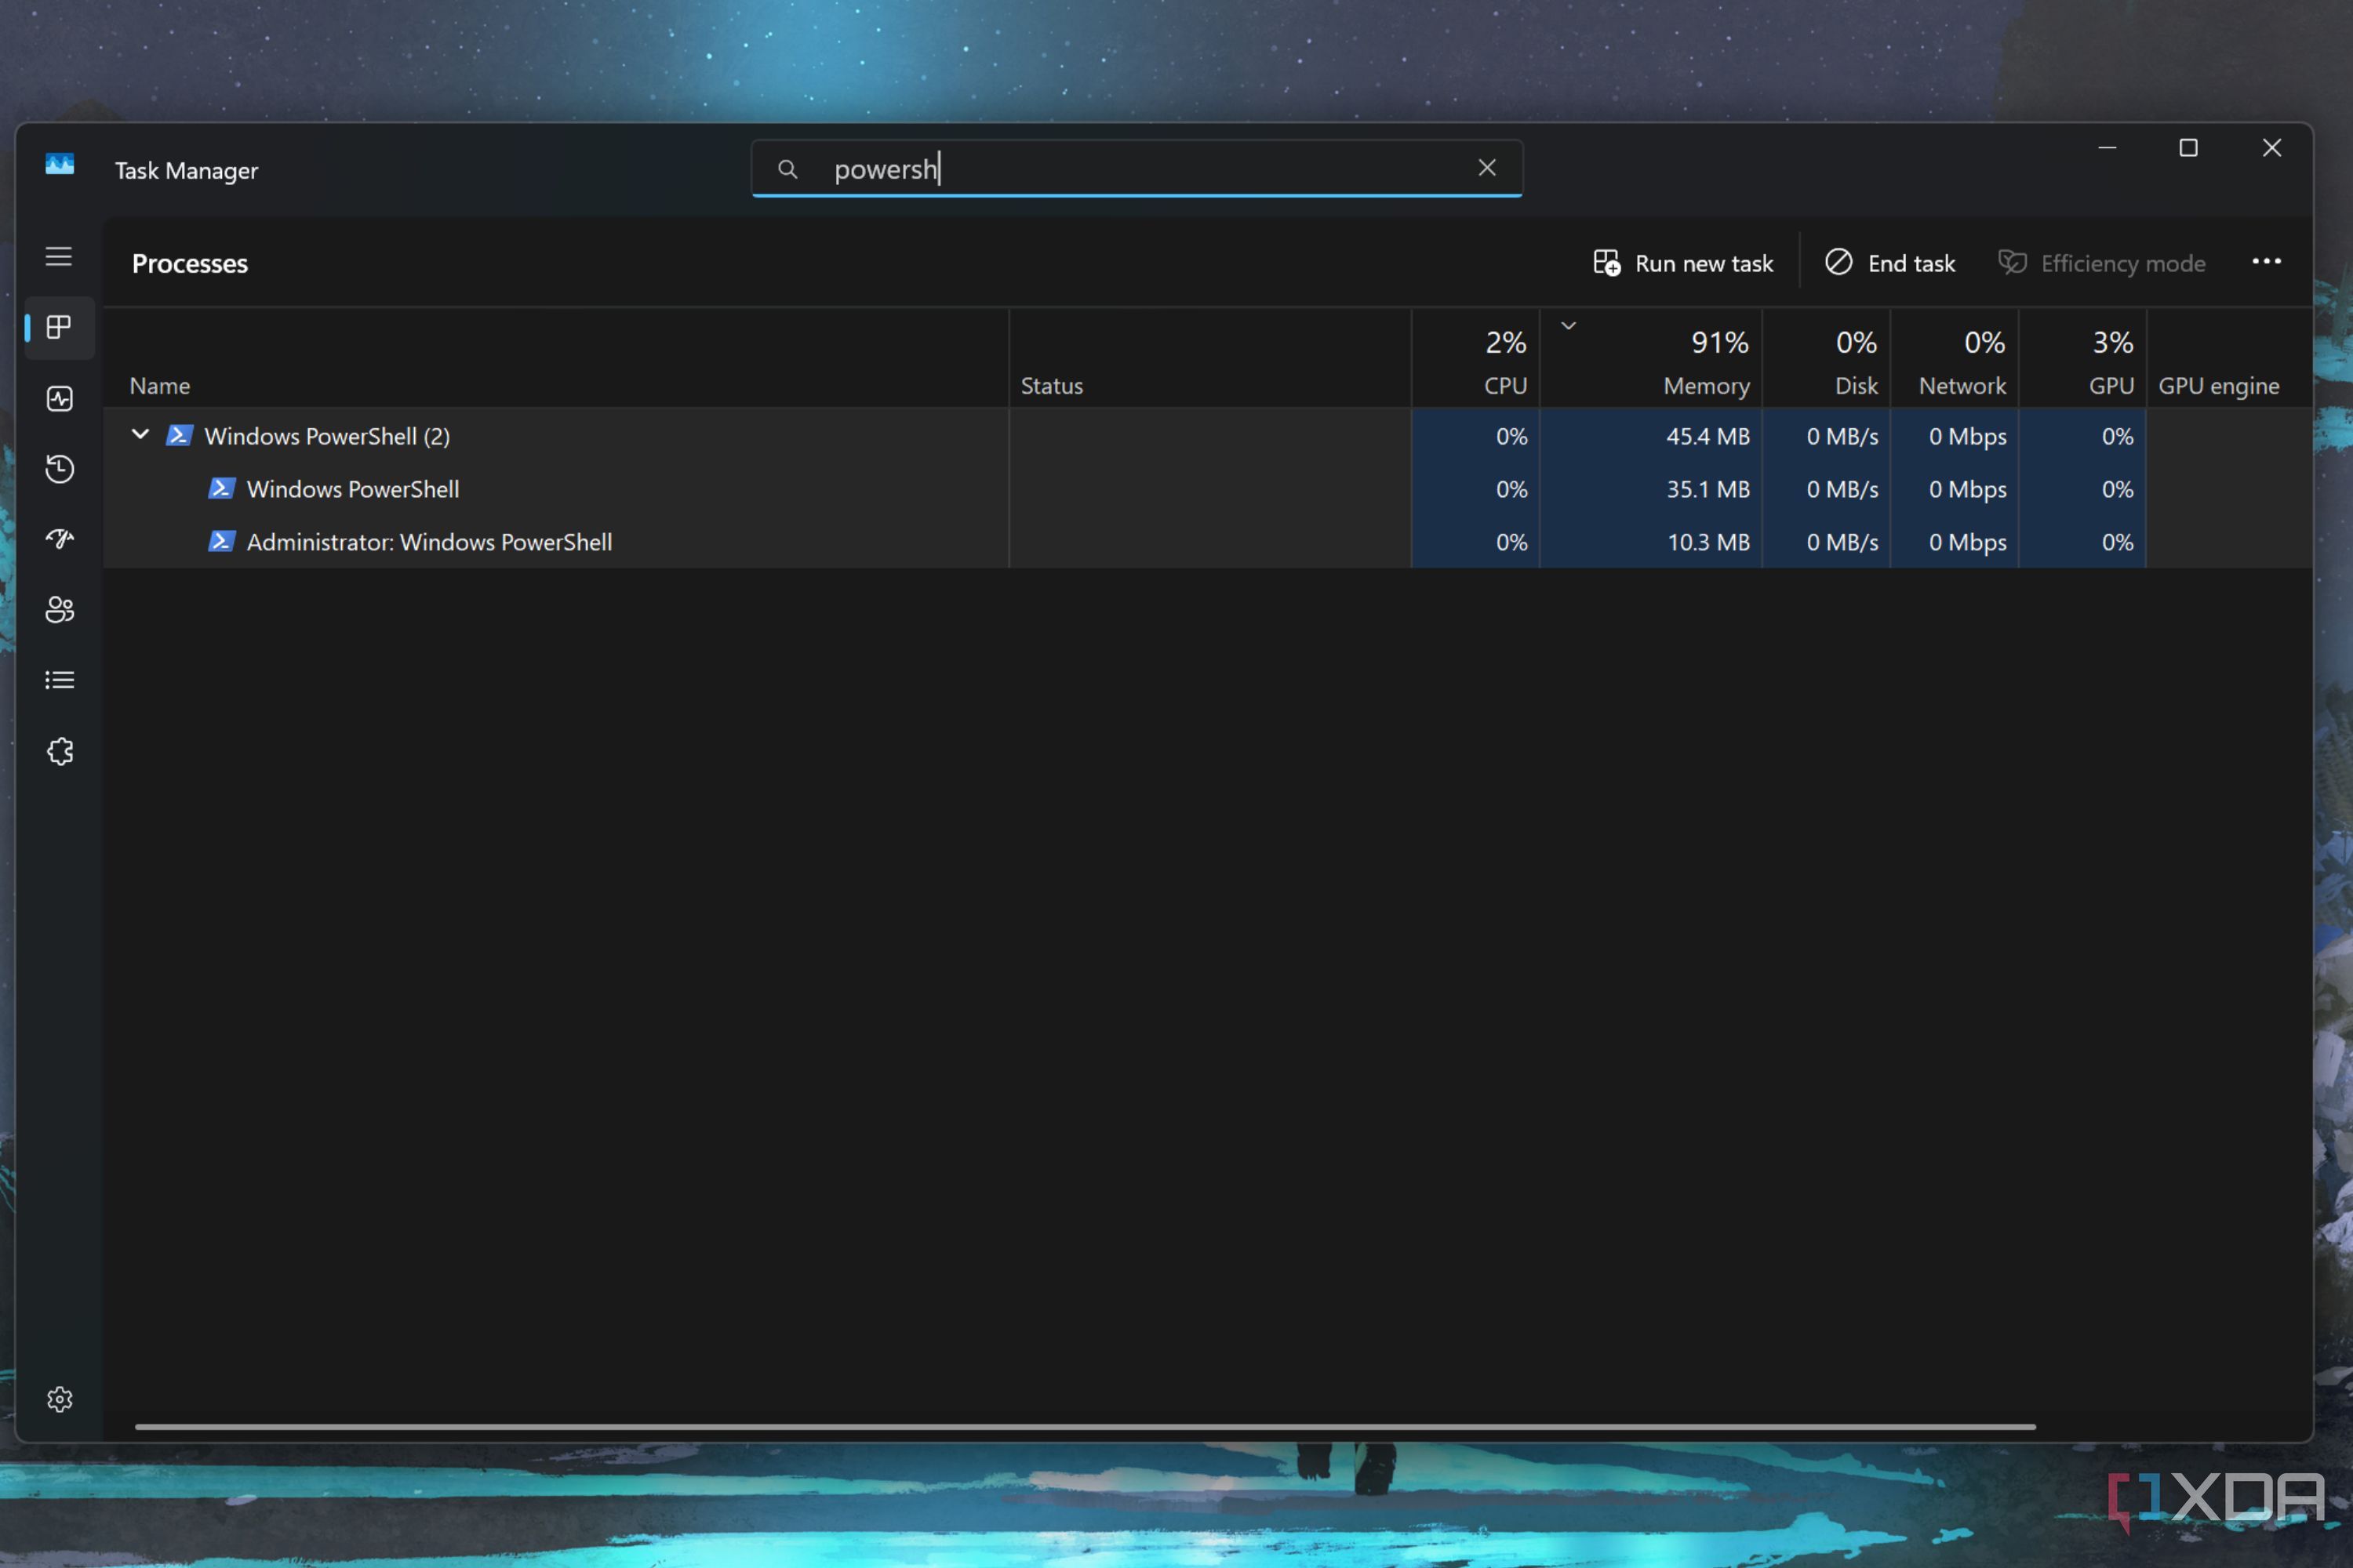
Task: Collapse the Windows PowerShell (2) group
Action: (140, 435)
